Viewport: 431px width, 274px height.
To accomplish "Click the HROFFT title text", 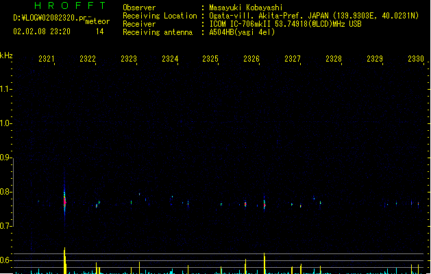I will (x=70, y=5).
